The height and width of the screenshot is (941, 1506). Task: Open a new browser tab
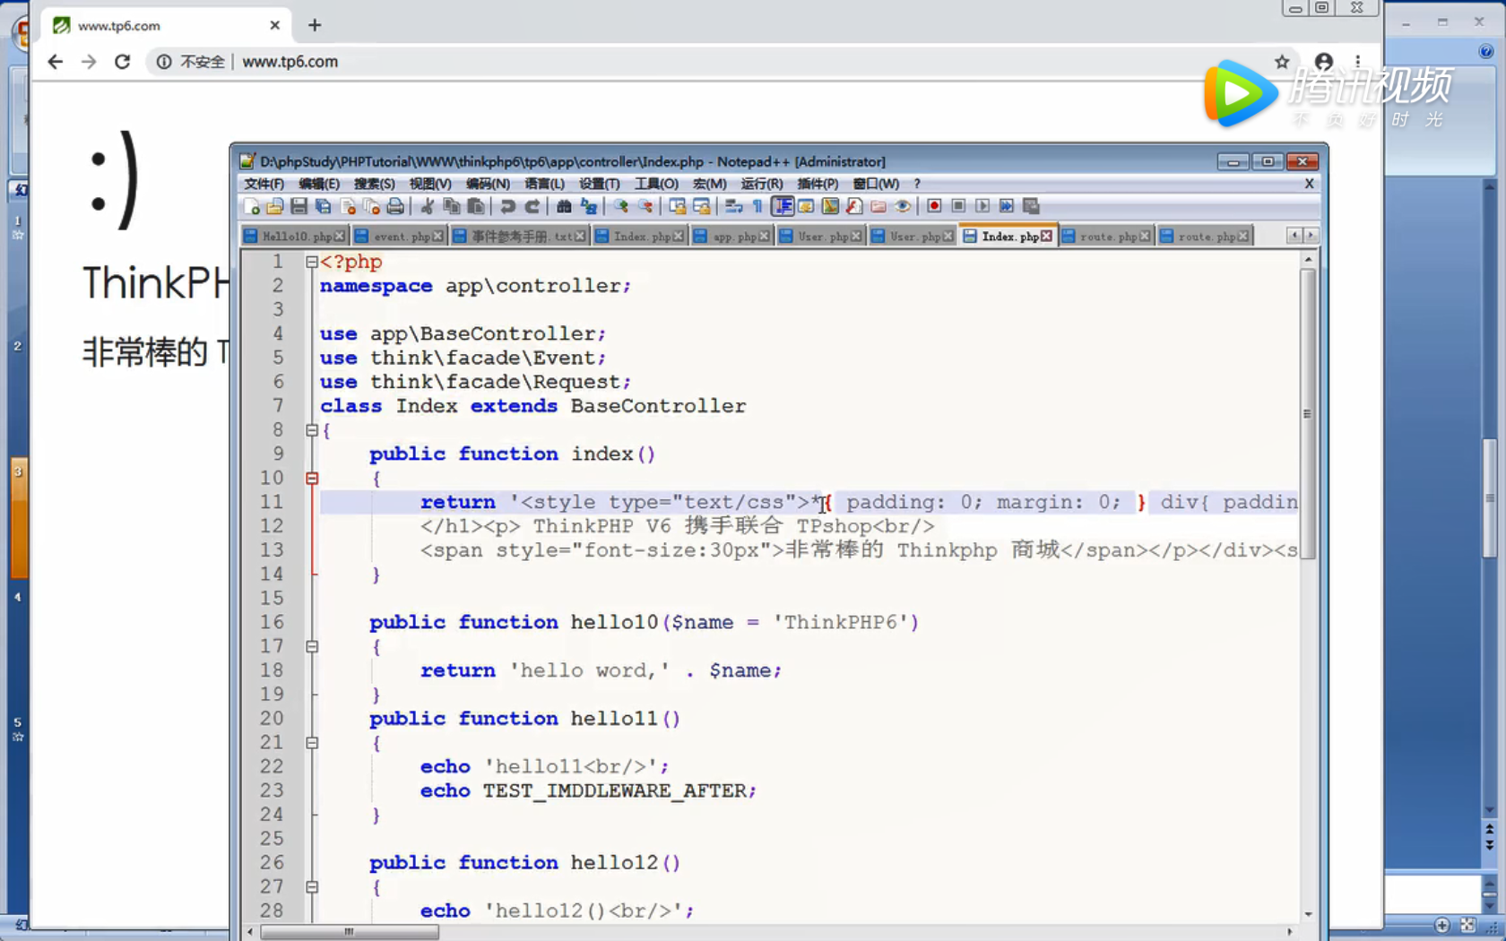[315, 25]
